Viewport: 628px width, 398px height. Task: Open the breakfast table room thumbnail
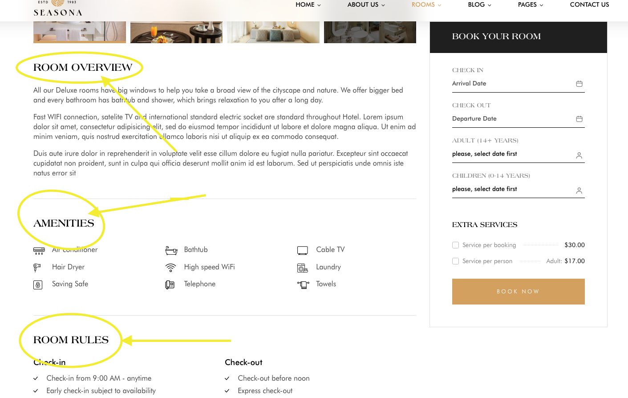click(176, 32)
